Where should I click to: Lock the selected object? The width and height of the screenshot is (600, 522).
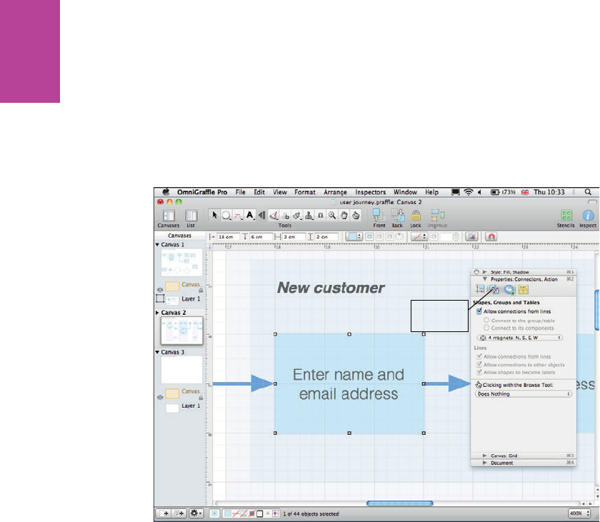(416, 219)
